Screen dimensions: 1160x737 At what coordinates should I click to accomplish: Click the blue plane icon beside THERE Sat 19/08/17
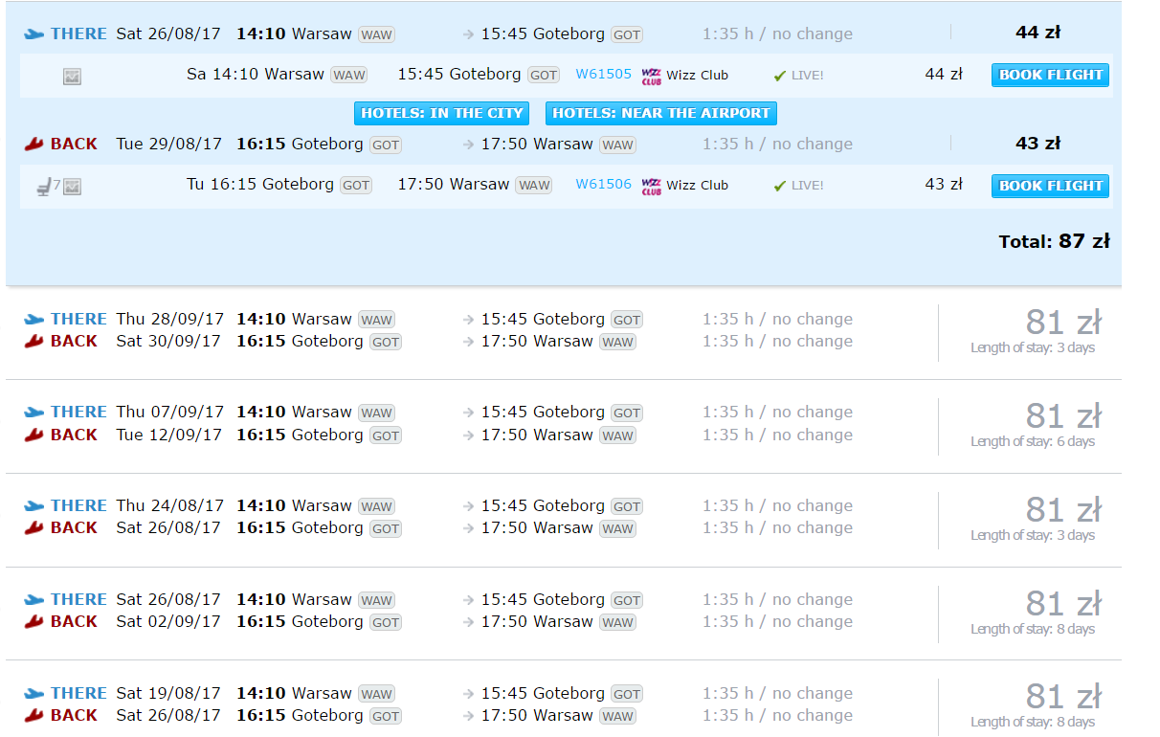34,694
